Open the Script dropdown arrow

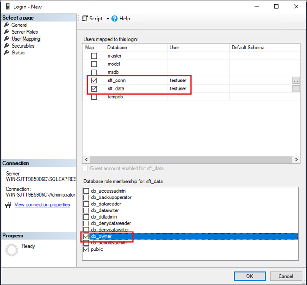pos(108,19)
